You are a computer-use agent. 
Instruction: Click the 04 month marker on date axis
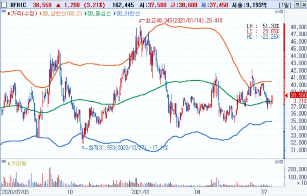coord(198,192)
